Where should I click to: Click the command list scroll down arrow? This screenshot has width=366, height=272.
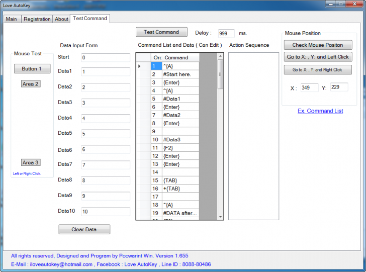pyautogui.click(x=220, y=217)
